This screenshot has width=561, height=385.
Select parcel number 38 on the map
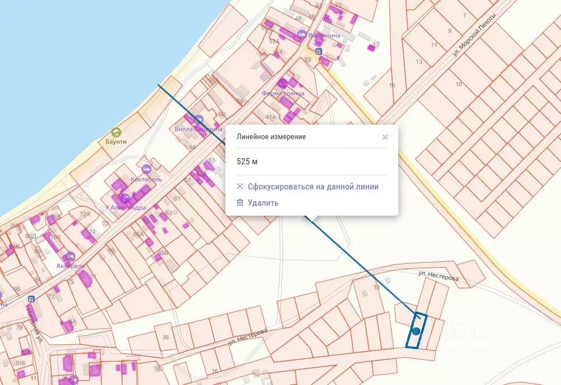coord(166,337)
